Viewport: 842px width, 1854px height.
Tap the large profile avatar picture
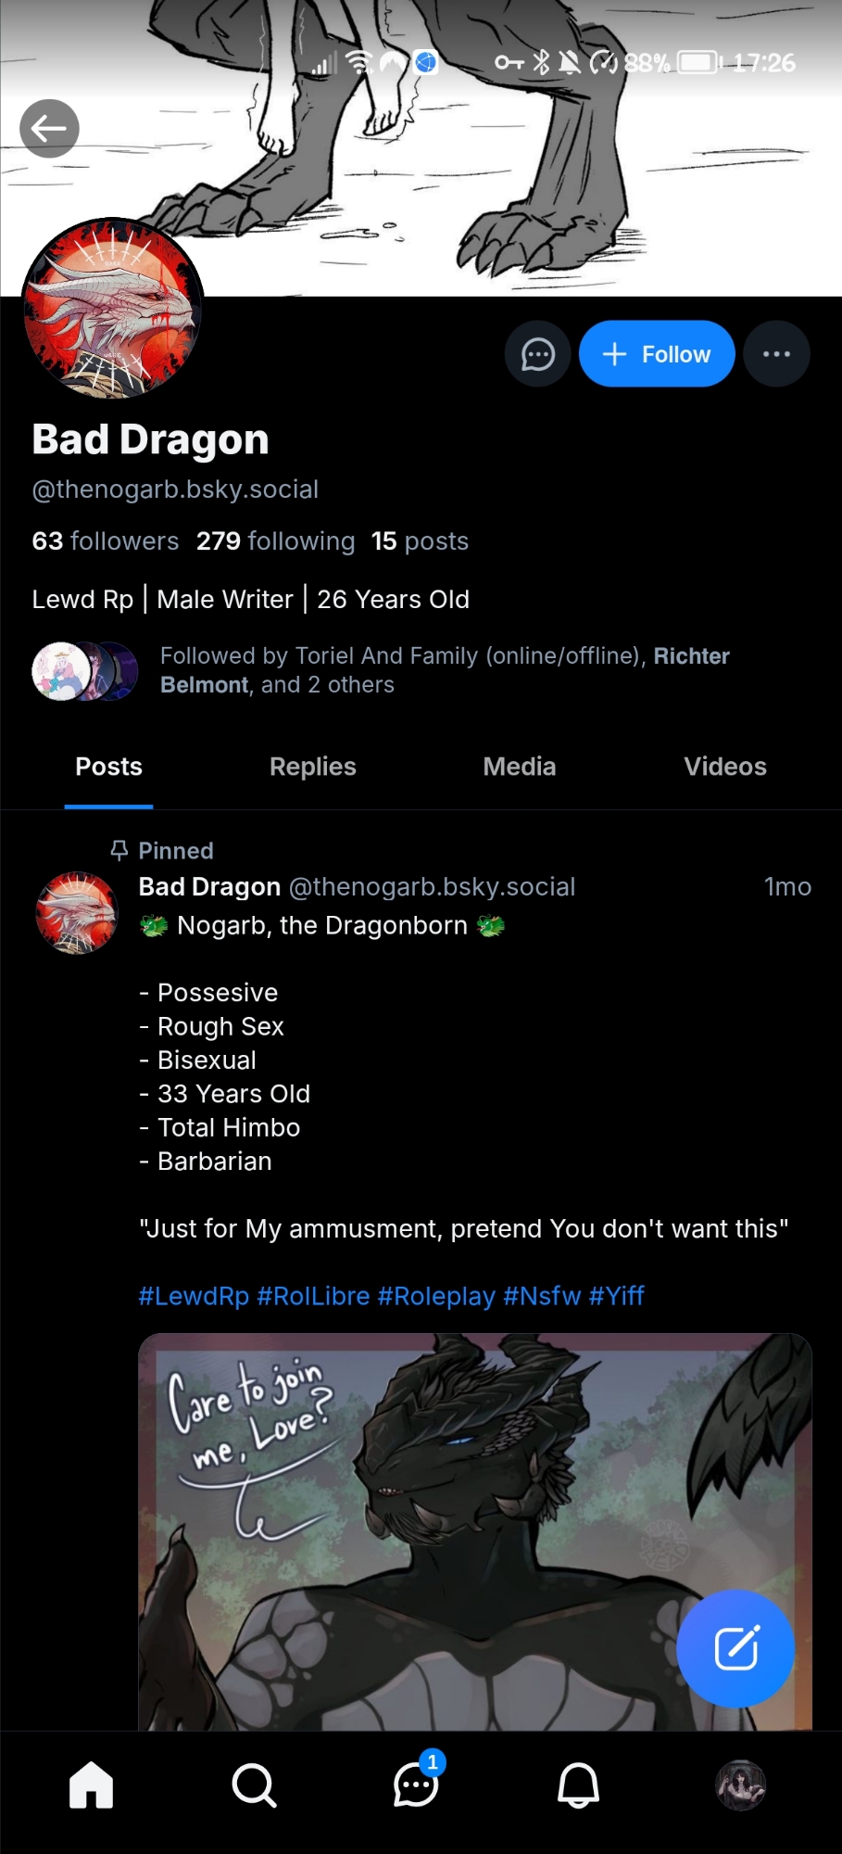(x=112, y=310)
